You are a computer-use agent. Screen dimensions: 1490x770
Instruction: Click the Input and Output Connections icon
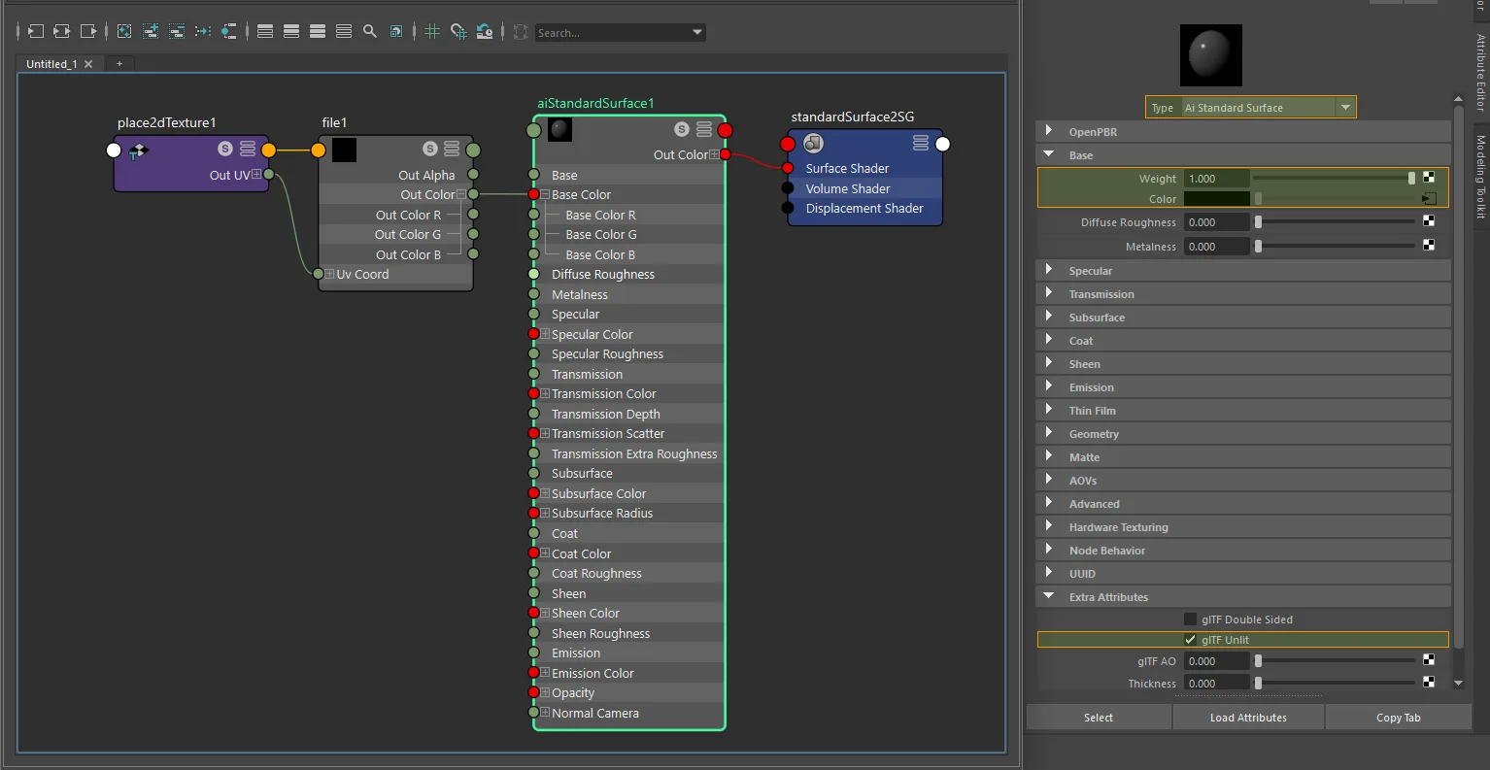[x=62, y=32]
